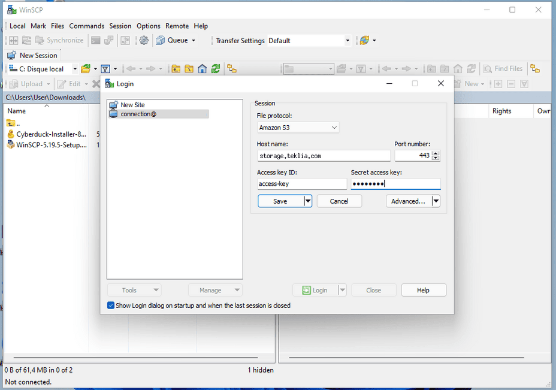Open the Remote menu

(177, 26)
